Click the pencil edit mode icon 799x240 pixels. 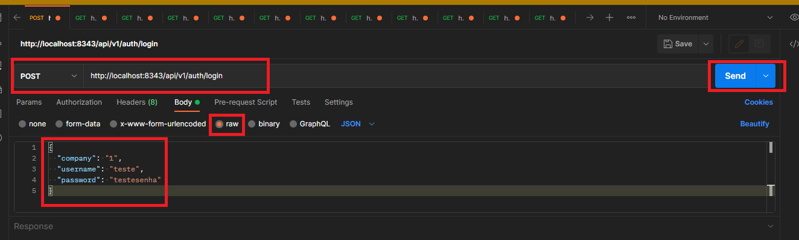[x=739, y=44]
